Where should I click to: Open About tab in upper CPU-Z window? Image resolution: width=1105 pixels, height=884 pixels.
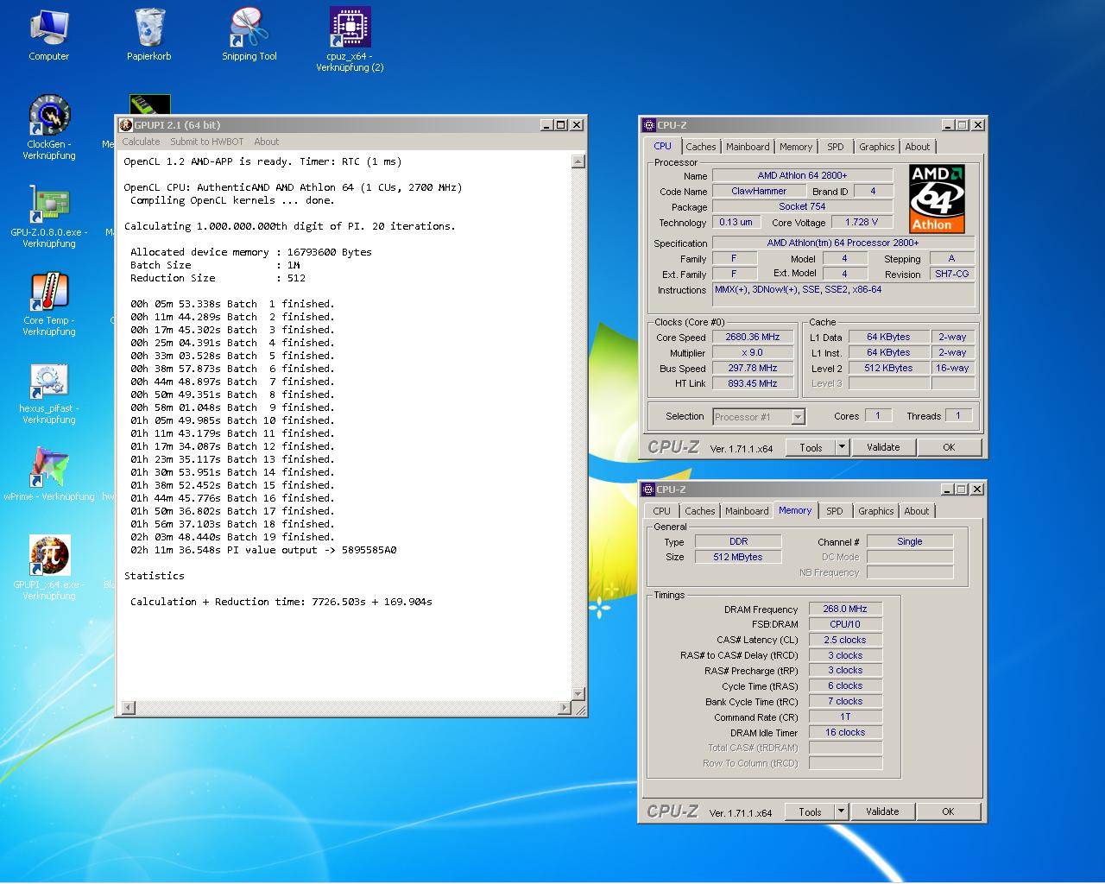pyautogui.click(x=918, y=147)
